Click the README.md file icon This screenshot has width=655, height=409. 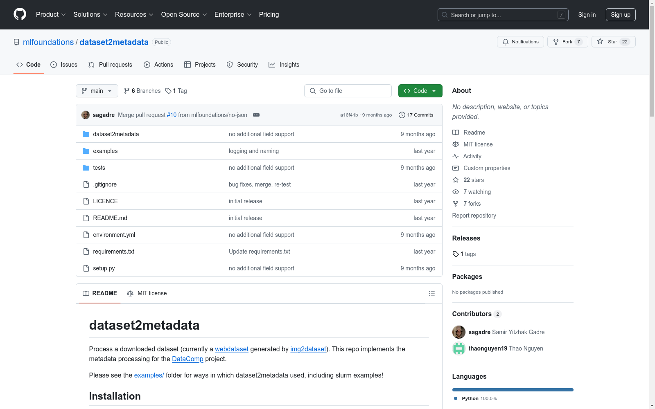tap(86, 218)
